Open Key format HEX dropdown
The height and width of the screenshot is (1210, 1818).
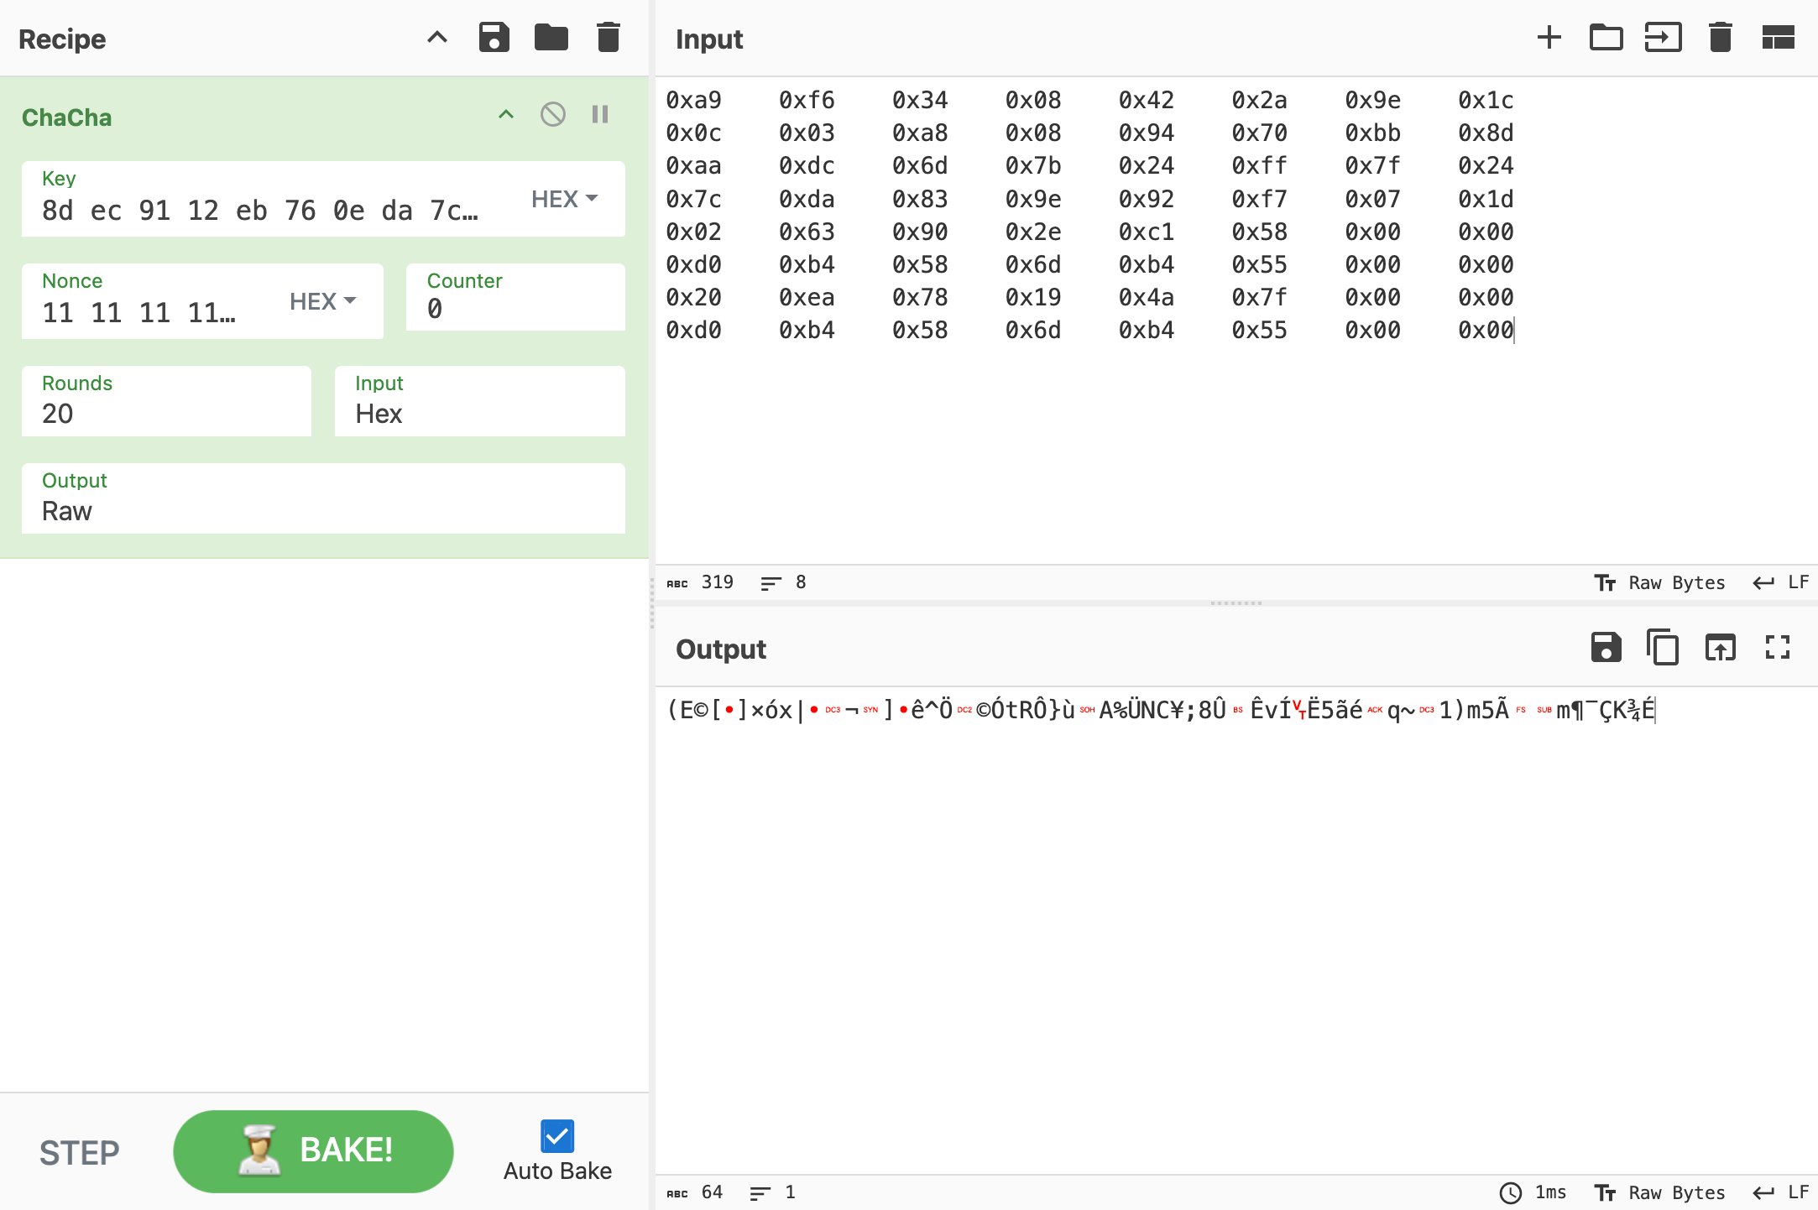564,199
